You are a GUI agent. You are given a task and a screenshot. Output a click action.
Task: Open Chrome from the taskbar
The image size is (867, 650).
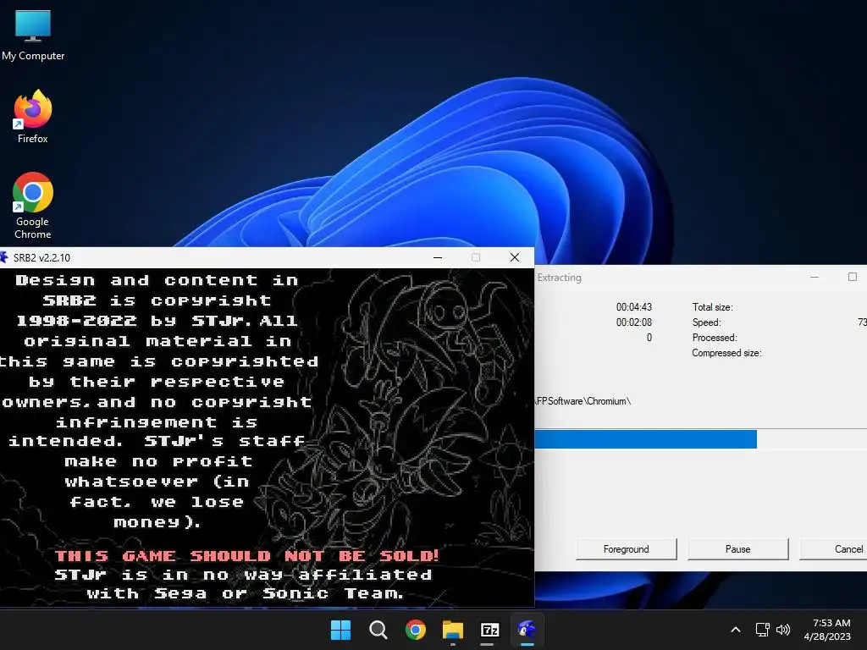tap(415, 630)
